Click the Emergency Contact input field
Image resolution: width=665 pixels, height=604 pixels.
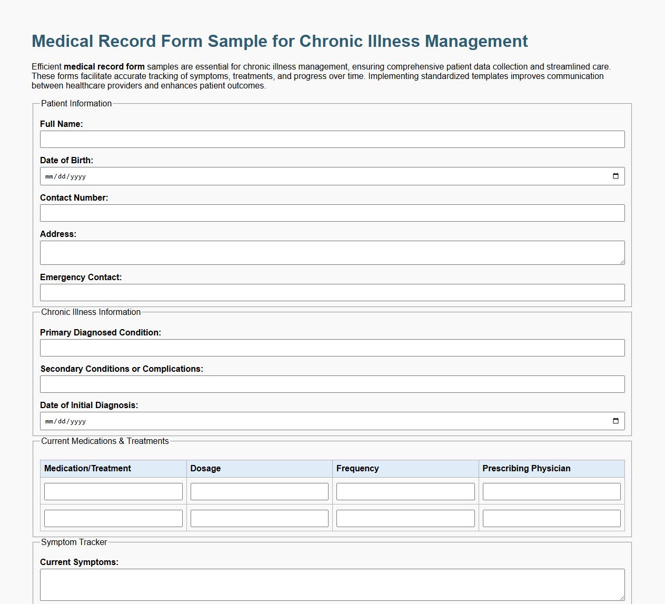(332, 292)
